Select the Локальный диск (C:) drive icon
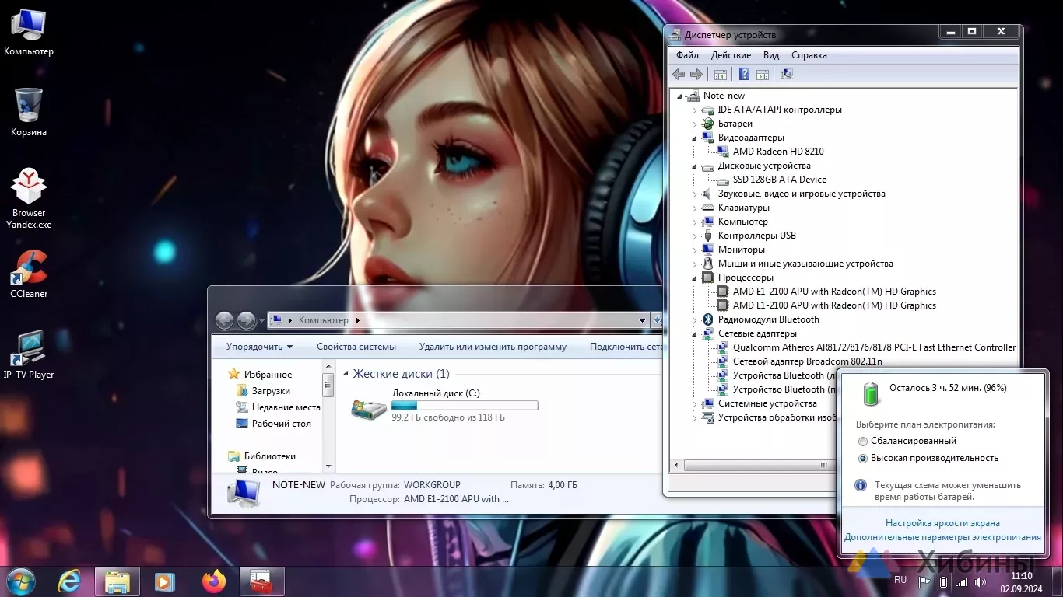The height and width of the screenshot is (597, 1063). point(369,407)
